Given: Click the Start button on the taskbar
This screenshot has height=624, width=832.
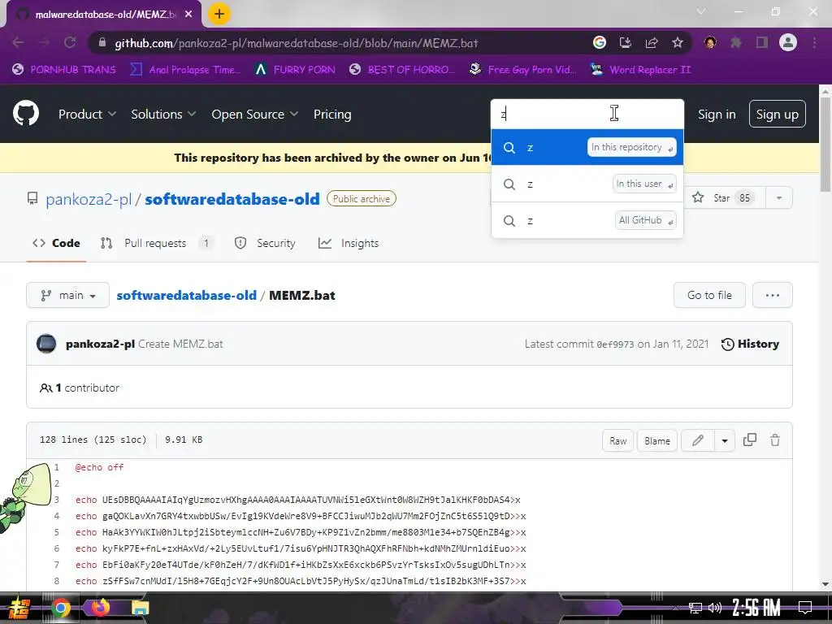Looking at the screenshot, I should pos(19,608).
